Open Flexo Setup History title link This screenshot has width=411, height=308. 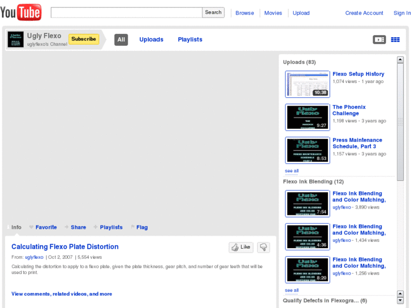(358, 74)
